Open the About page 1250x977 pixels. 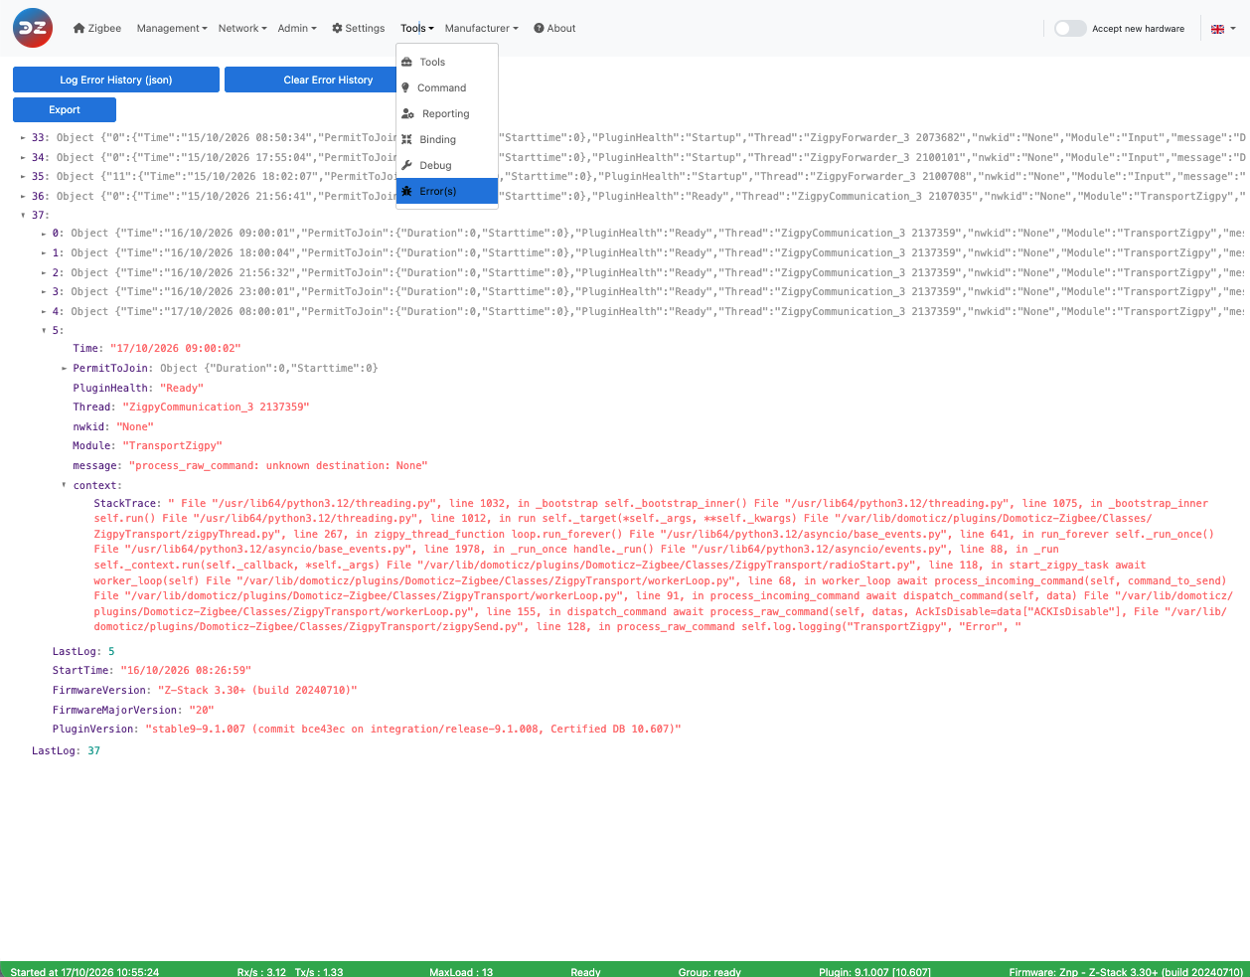coord(554,28)
